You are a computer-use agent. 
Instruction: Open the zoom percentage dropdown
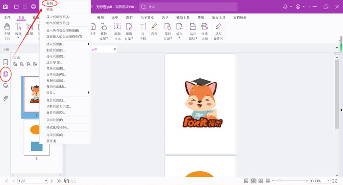(x=328, y=181)
